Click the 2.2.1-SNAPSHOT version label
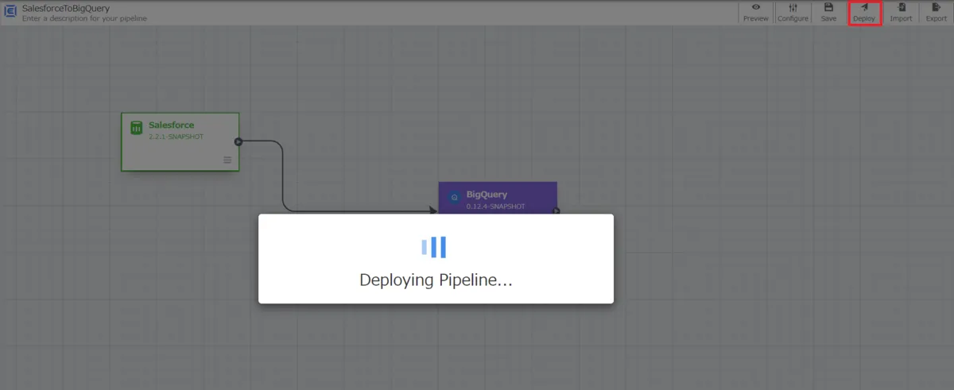This screenshot has width=954, height=390. (176, 137)
